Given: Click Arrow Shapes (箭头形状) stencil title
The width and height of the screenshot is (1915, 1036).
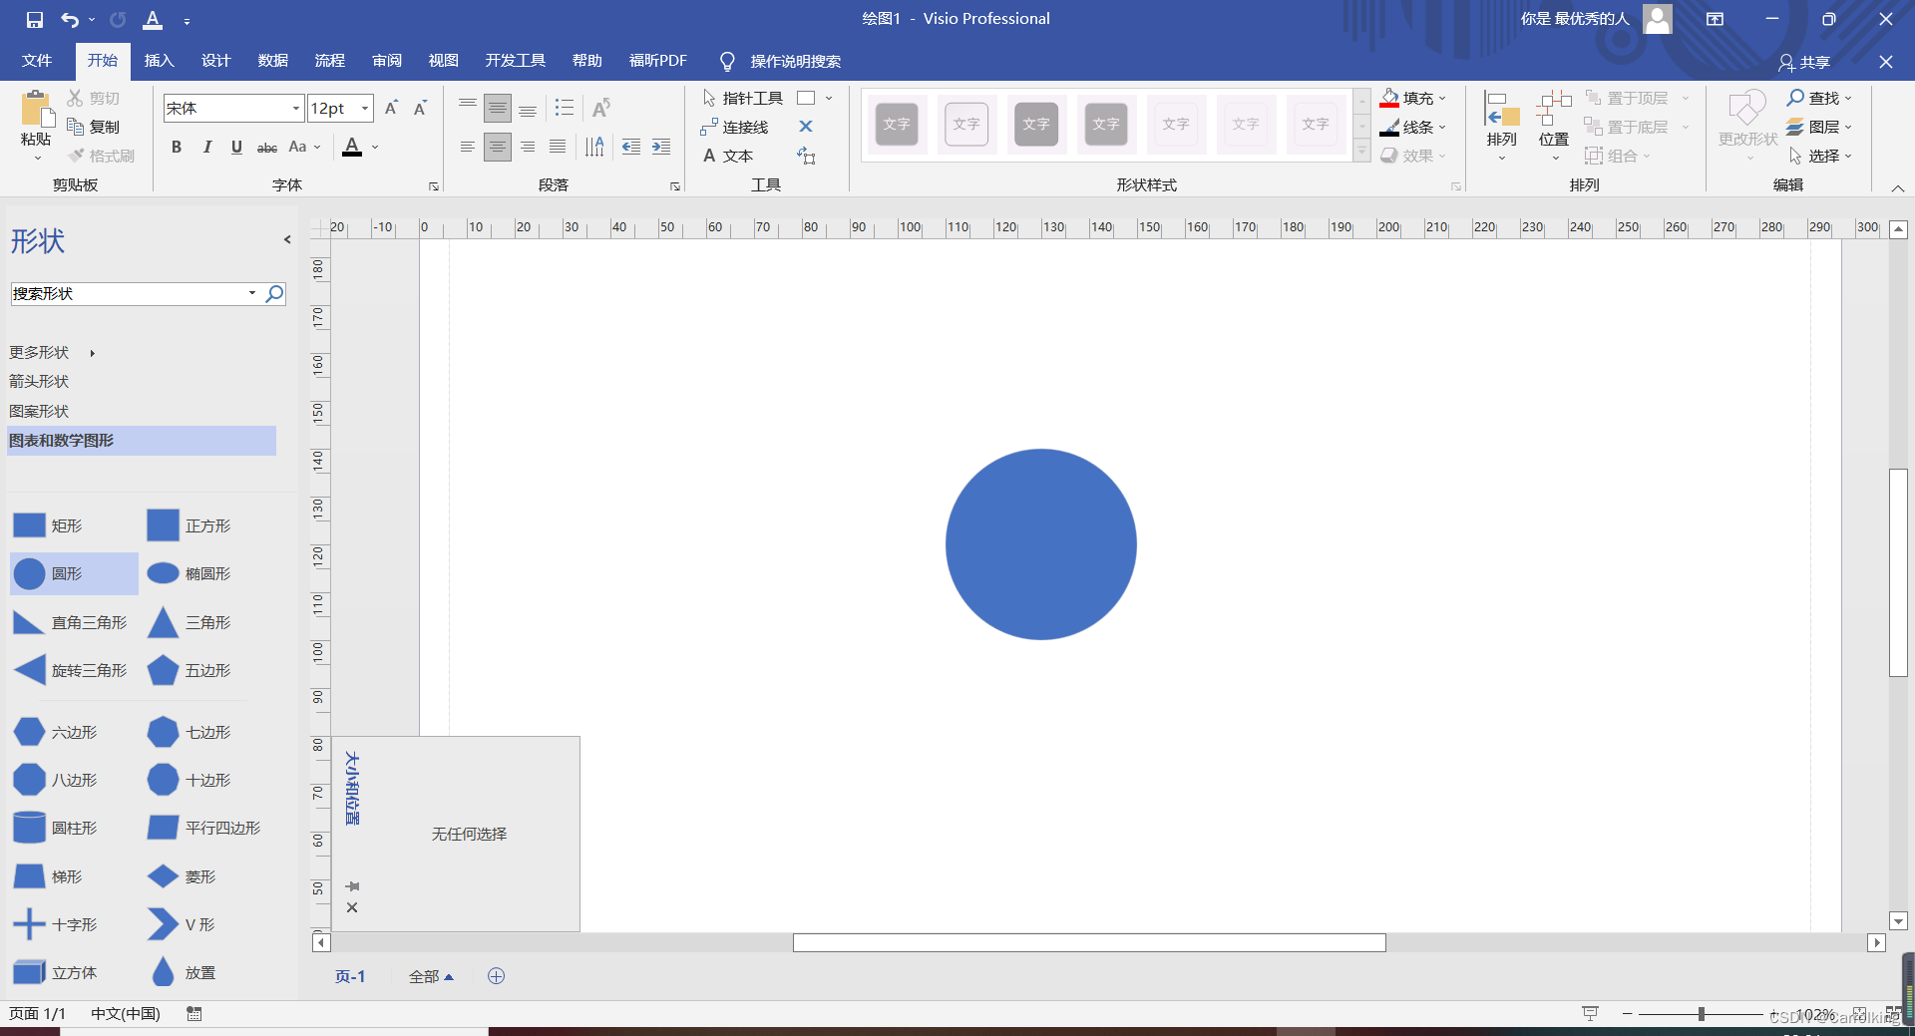Looking at the screenshot, I should pos(40,381).
